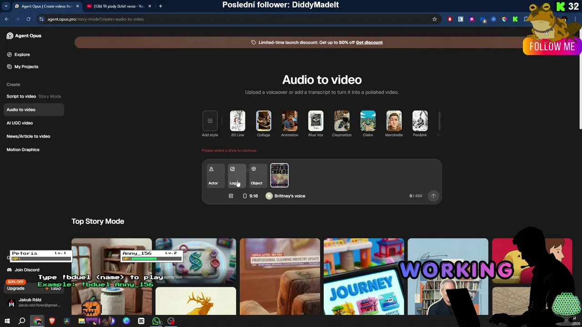Close the Agent Opus browser tab

pos(77,6)
